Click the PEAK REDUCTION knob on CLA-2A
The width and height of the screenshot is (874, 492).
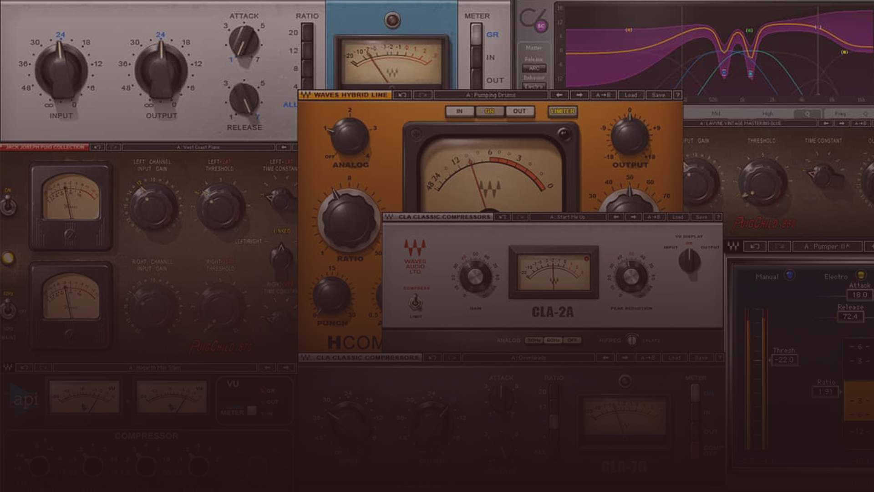point(631,276)
